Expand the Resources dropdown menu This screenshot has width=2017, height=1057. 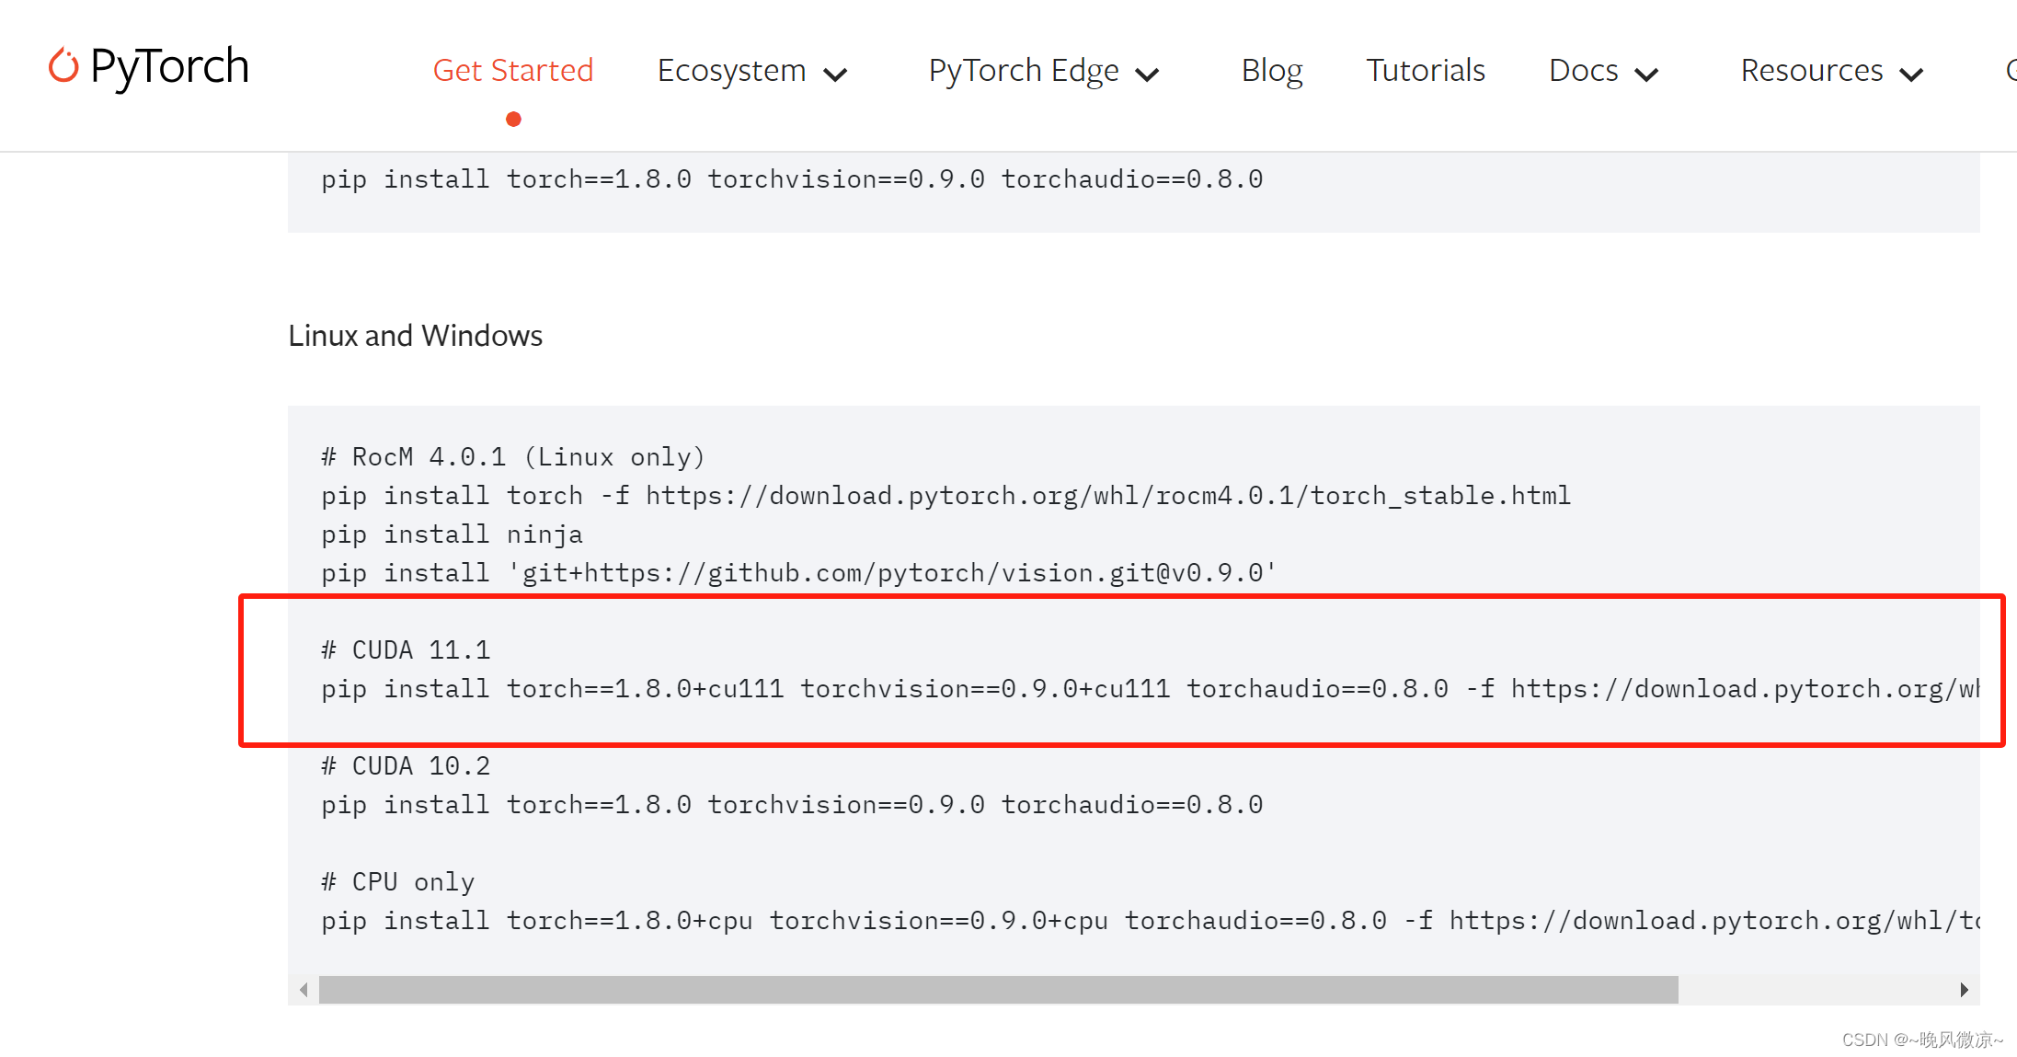pos(1832,71)
